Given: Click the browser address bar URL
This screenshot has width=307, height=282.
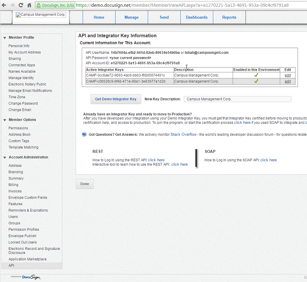Looking at the screenshot, I should 182,5.
